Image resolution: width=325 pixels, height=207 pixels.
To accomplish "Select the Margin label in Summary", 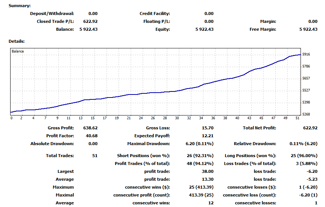I will point(268,21).
